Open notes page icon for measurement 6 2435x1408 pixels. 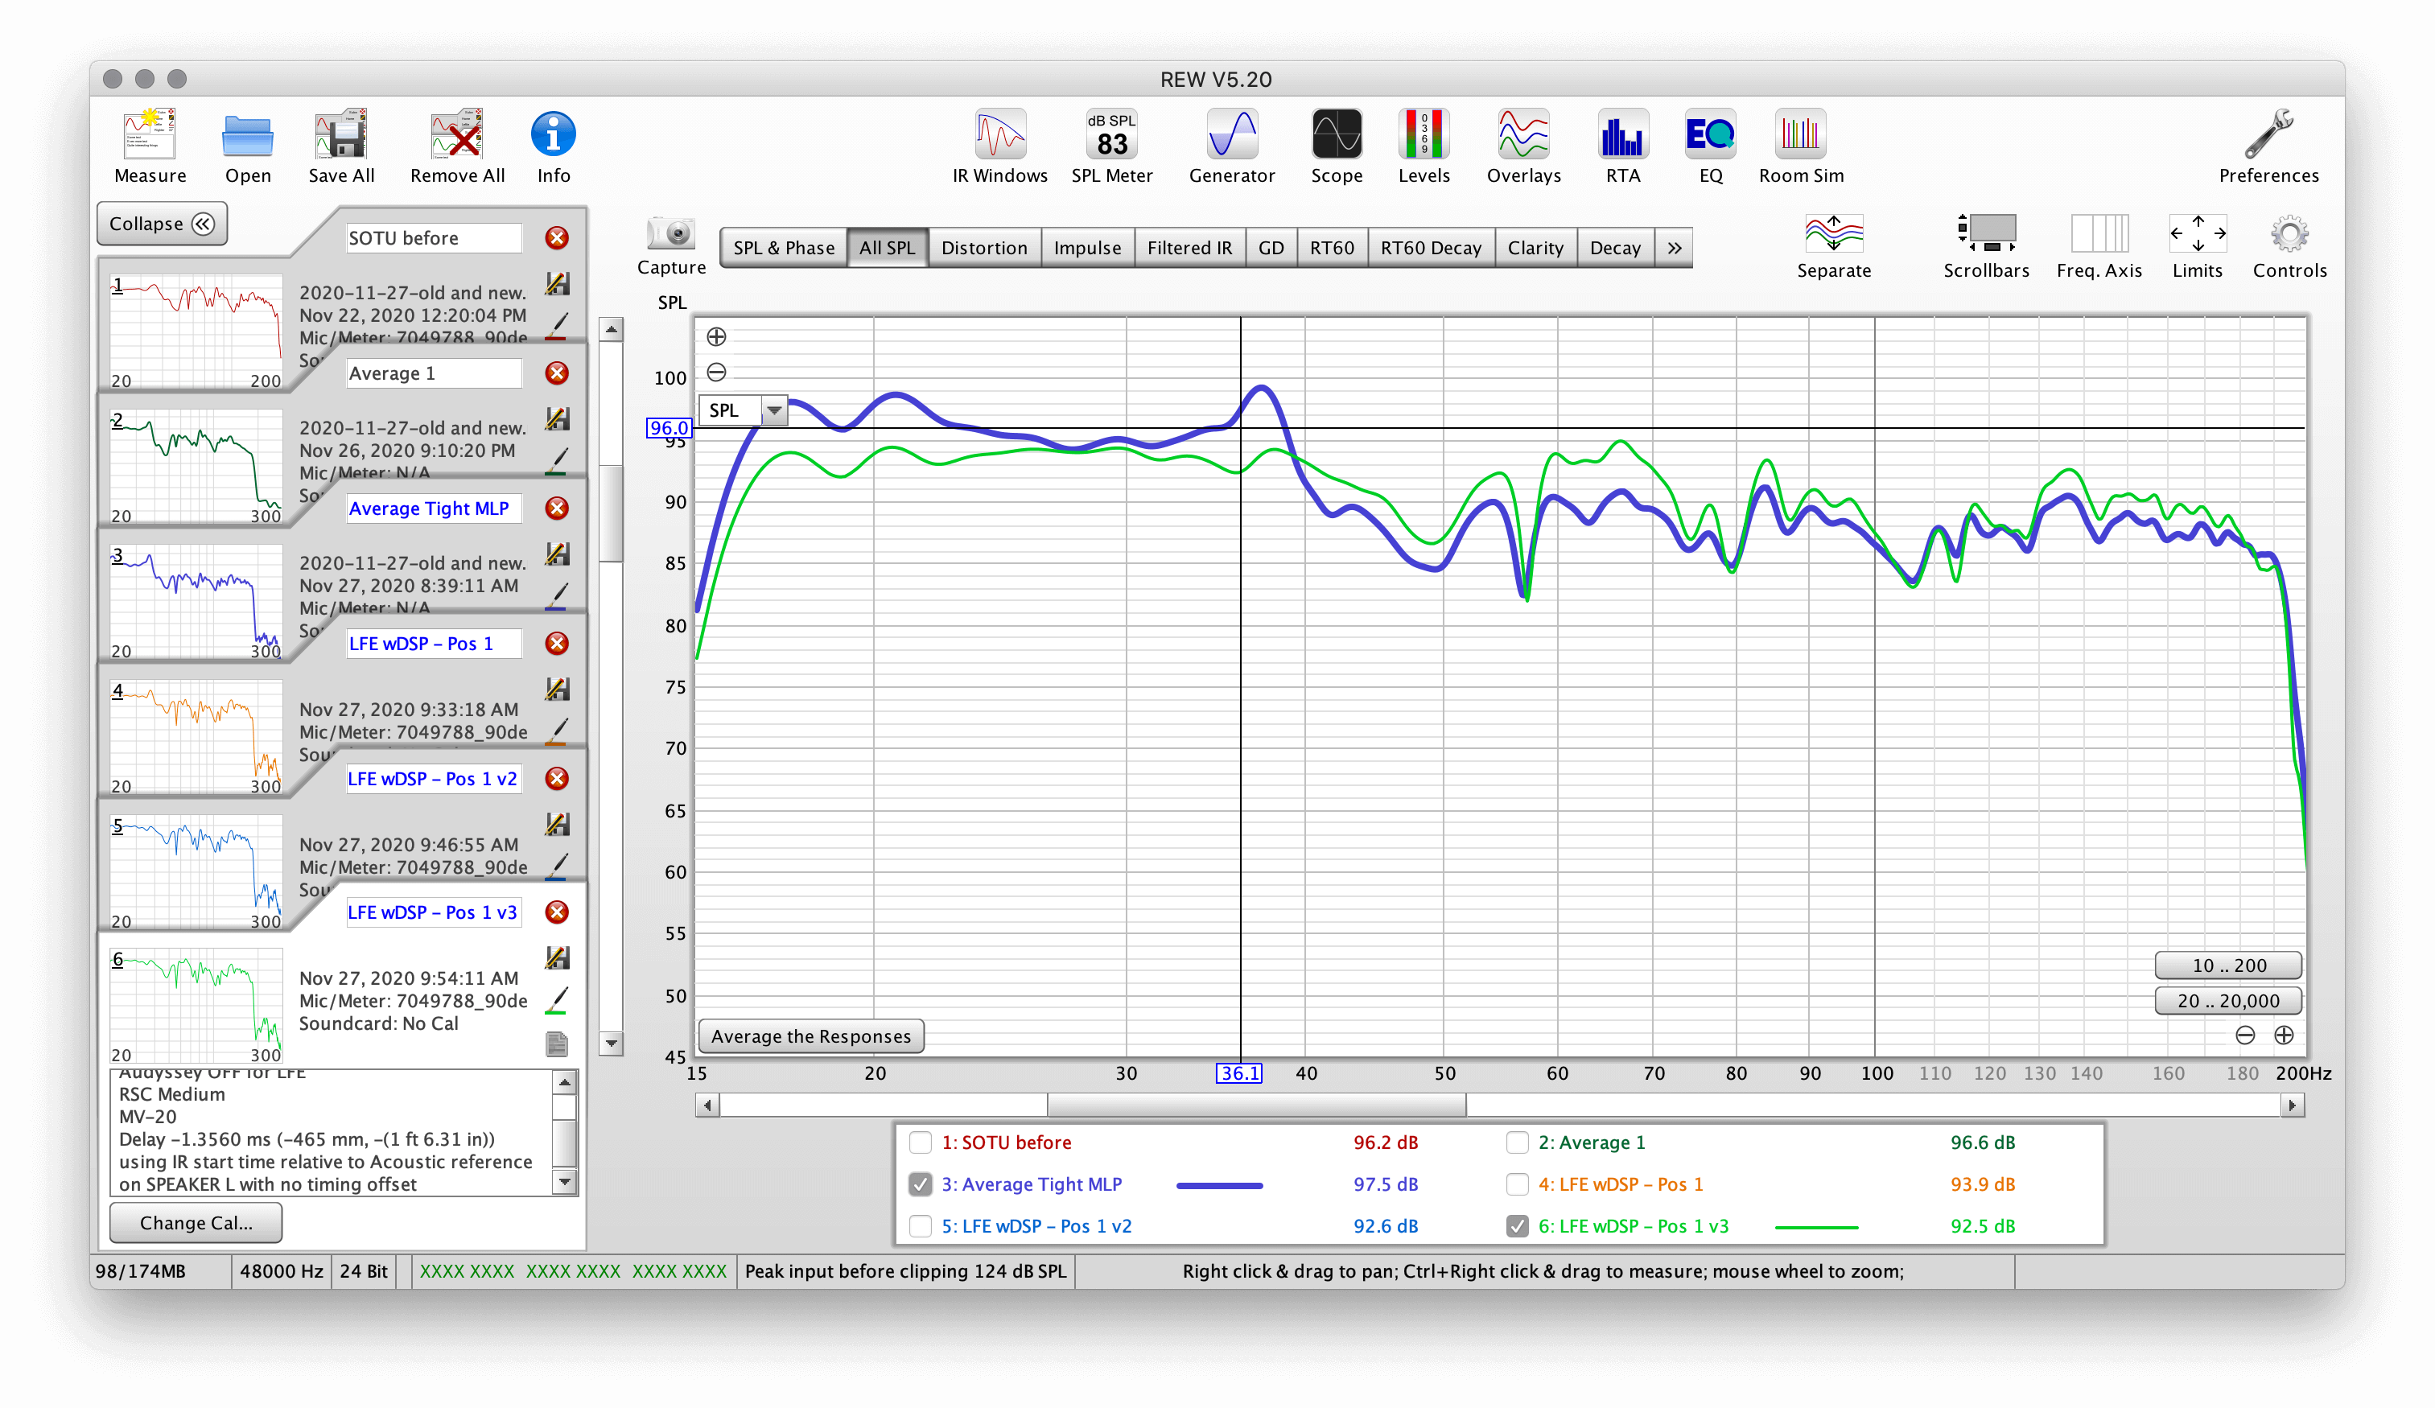[557, 1044]
